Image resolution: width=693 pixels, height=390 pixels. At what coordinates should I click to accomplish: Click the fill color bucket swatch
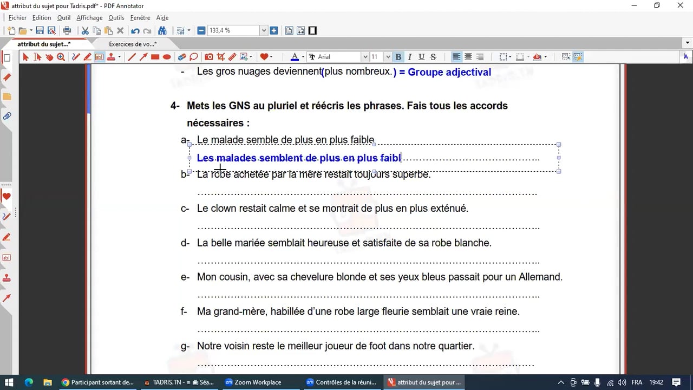click(537, 57)
